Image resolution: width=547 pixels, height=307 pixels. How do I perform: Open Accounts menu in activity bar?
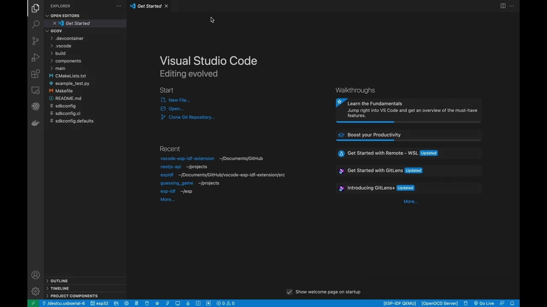(x=35, y=275)
